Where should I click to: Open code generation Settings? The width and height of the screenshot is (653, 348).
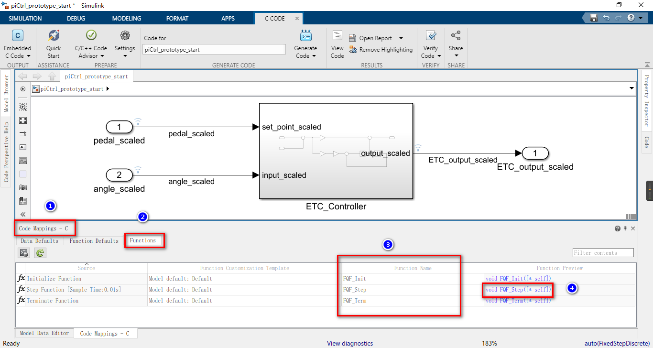(x=125, y=44)
